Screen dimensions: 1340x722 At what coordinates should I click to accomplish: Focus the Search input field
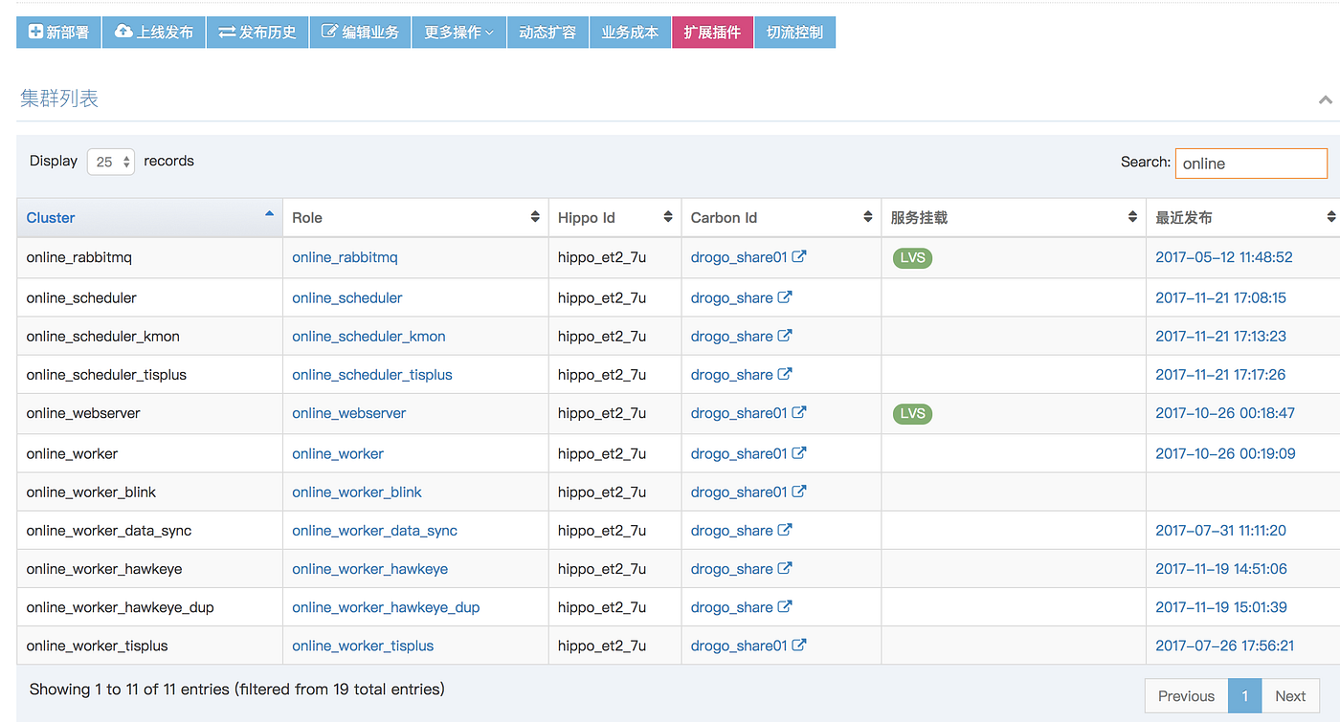coord(1251,163)
